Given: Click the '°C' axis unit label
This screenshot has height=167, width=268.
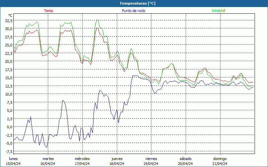Looking at the screenshot, I should [10, 15].
